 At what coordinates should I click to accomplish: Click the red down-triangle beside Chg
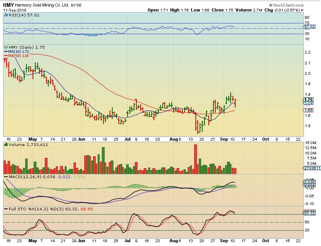tap(302, 10)
